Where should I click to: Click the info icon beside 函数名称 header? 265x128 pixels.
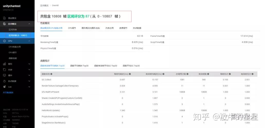tap(51, 74)
